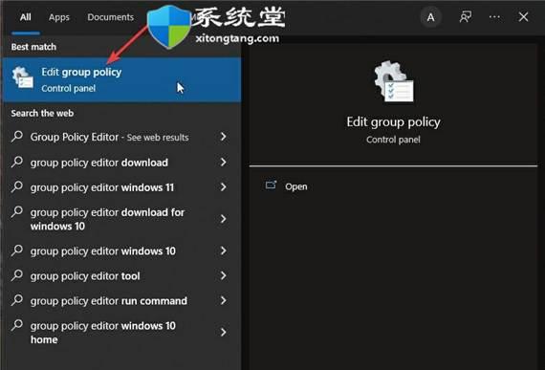Viewport: 545px width, 370px height.
Task: Click search magnifier icon beside group policy editor download
Action: [16, 162]
